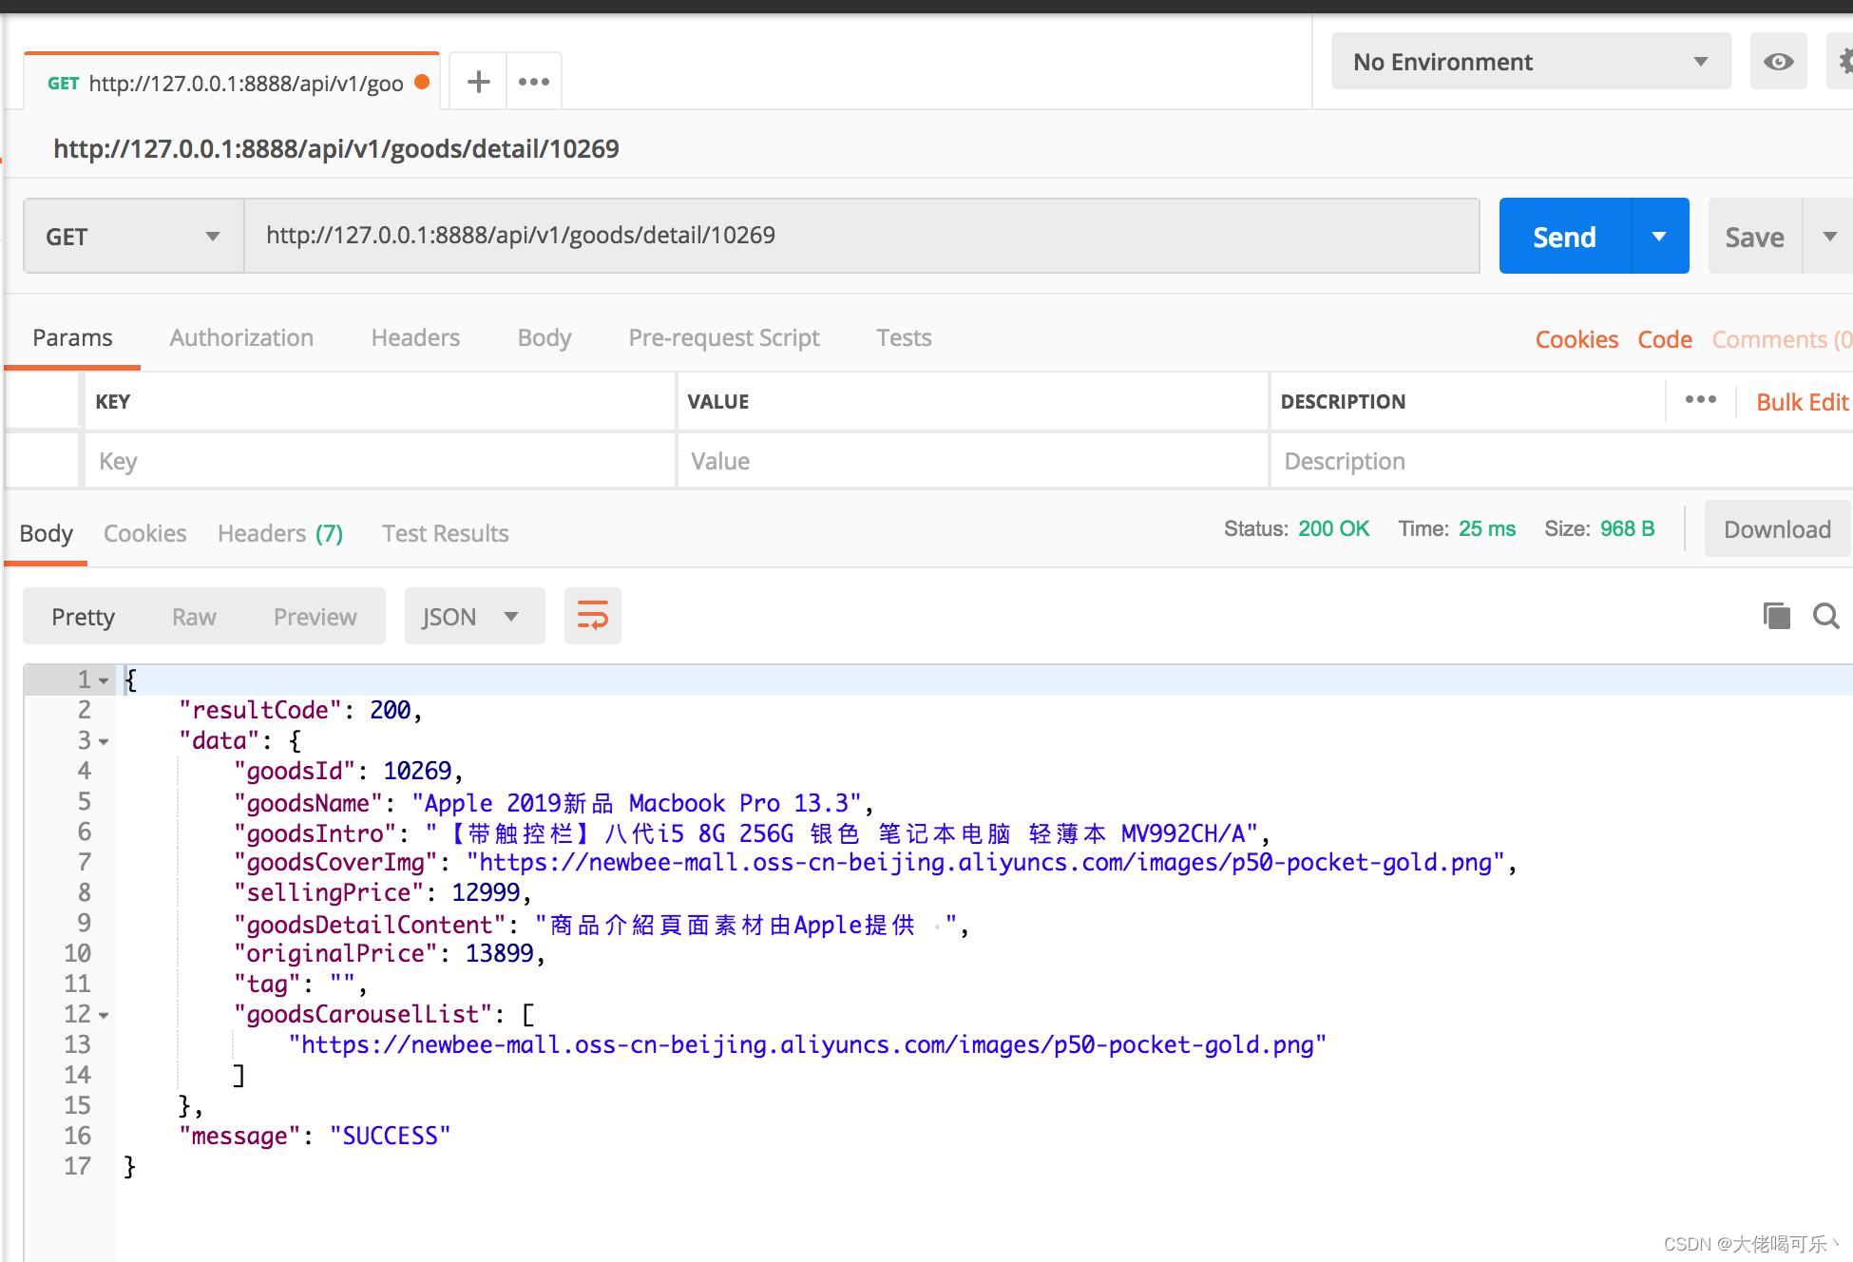Toggle word wrap in response viewer
Viewport: 1853px width, 1262px height.
pos(592,616)
